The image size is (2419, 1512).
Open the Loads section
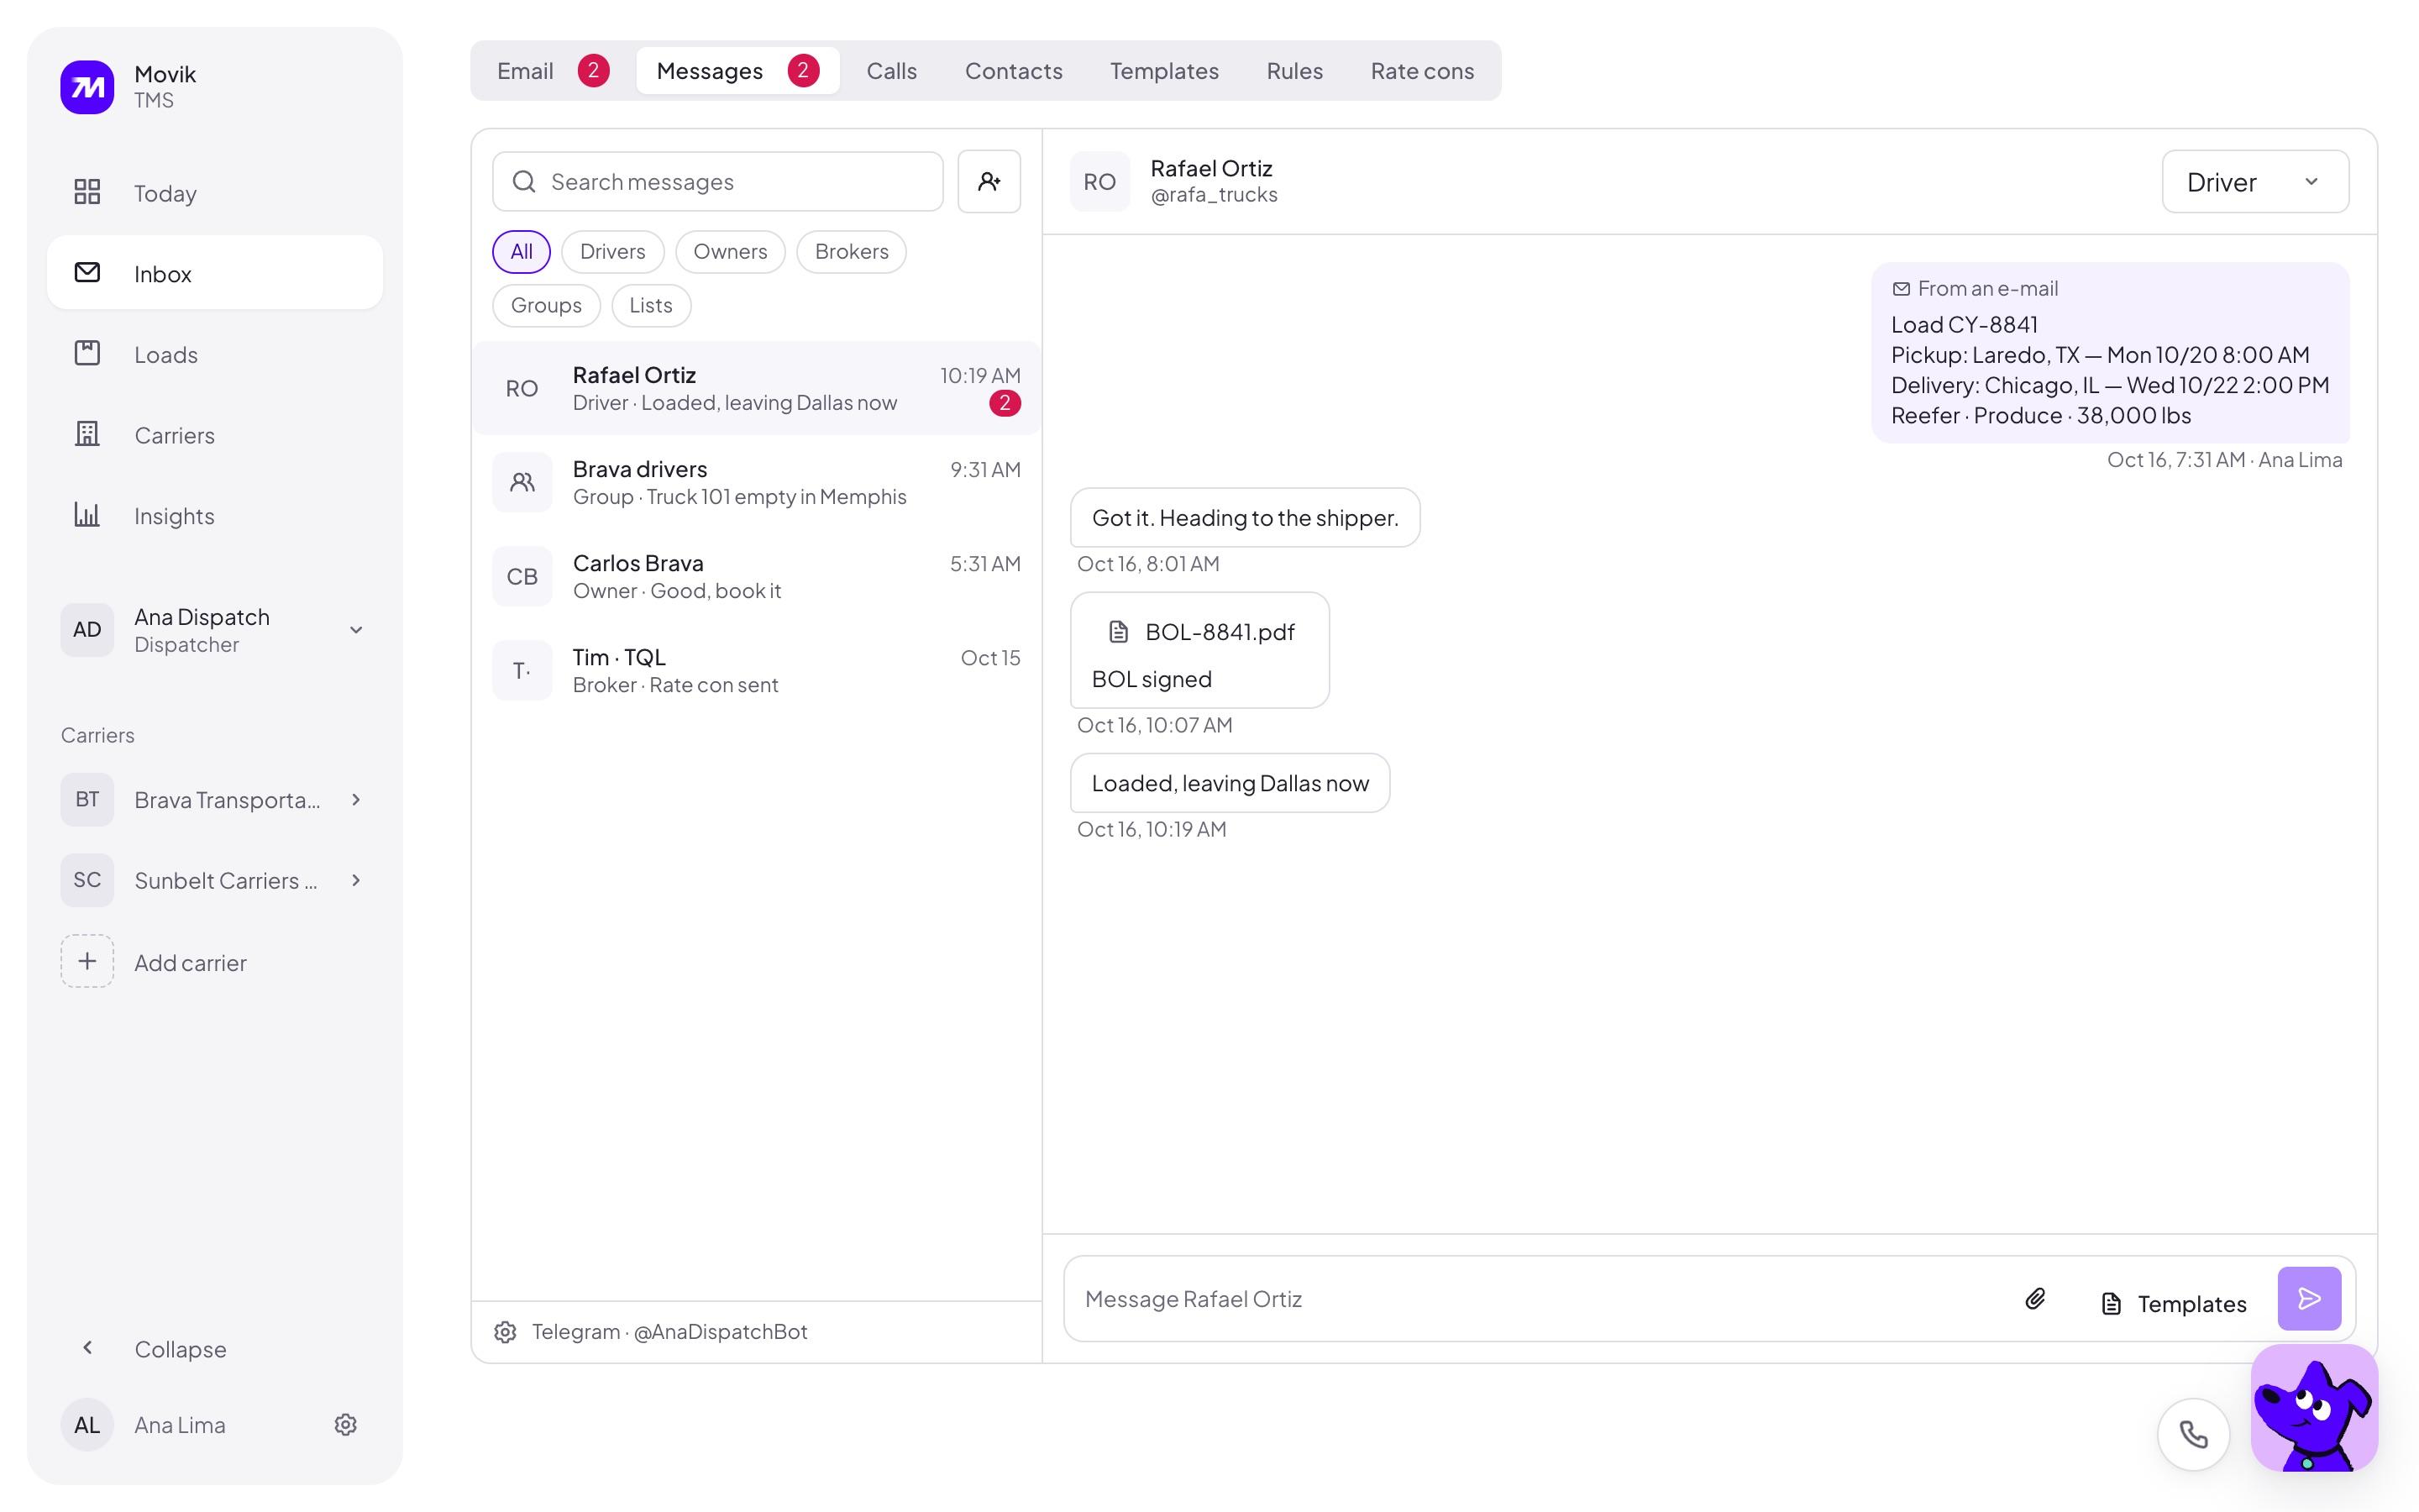(x=215, y=354)
